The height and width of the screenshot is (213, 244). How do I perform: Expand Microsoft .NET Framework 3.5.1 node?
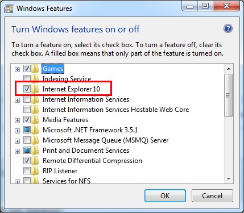coord(17,131)
